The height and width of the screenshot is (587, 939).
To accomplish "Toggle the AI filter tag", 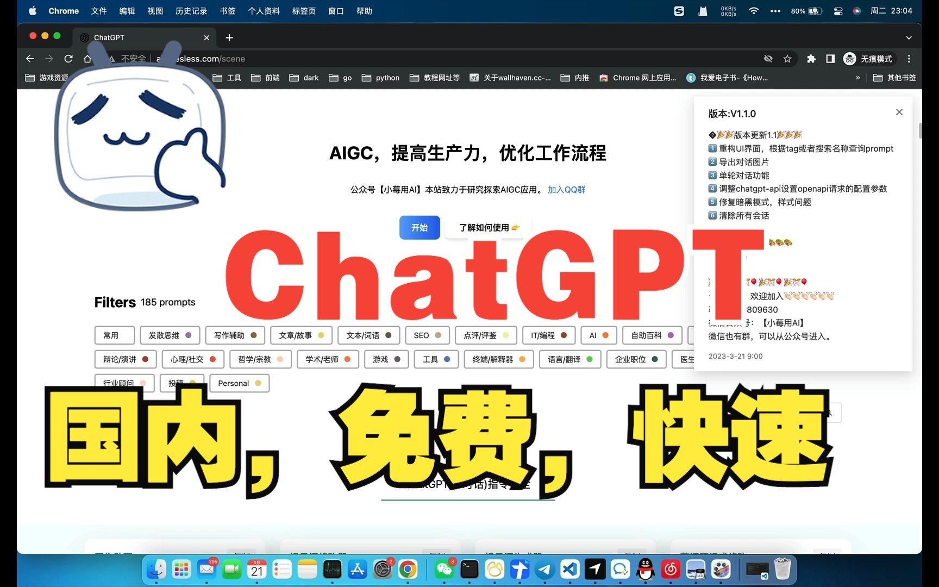I will point(598,335).
